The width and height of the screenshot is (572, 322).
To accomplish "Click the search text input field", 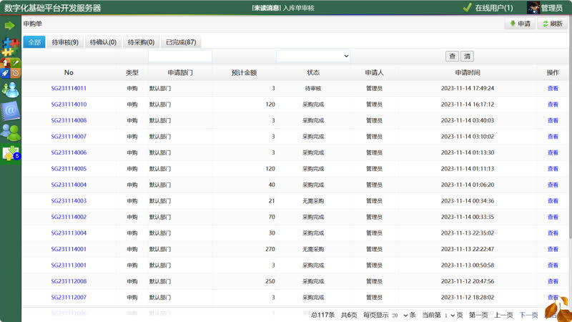I will pyautogui.click(x=180, y=56).
